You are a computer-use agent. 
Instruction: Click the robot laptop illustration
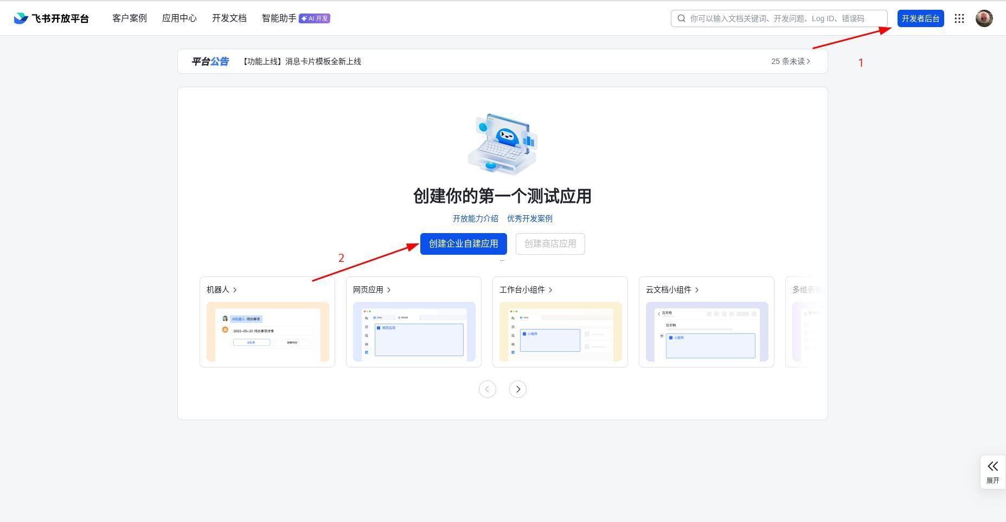502,144
